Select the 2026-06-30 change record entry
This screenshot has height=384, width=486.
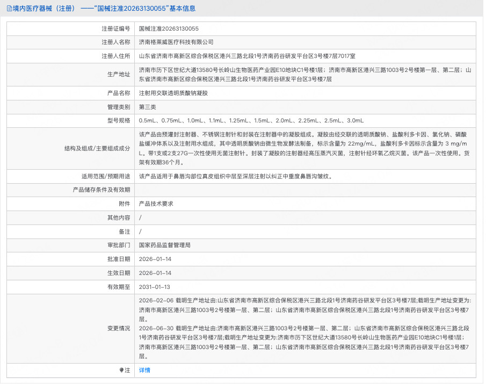tap(304, 343)
